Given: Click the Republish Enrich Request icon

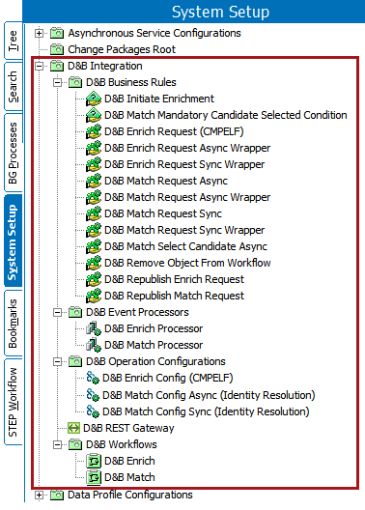Looking at the screenshot, I should tap(94, 279).
